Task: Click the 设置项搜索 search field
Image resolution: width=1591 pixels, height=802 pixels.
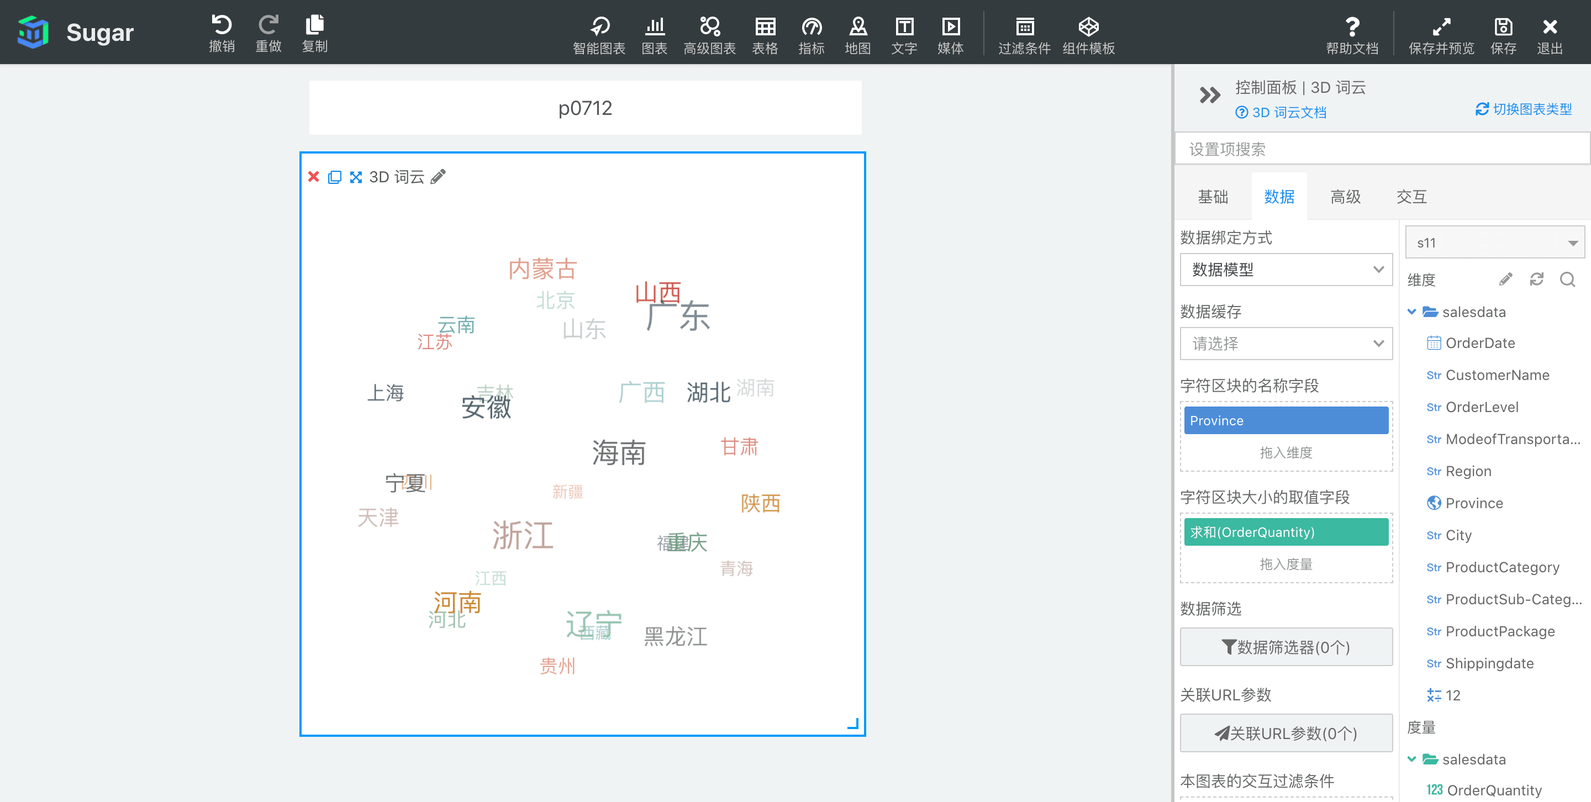Action: point(1382,149)
